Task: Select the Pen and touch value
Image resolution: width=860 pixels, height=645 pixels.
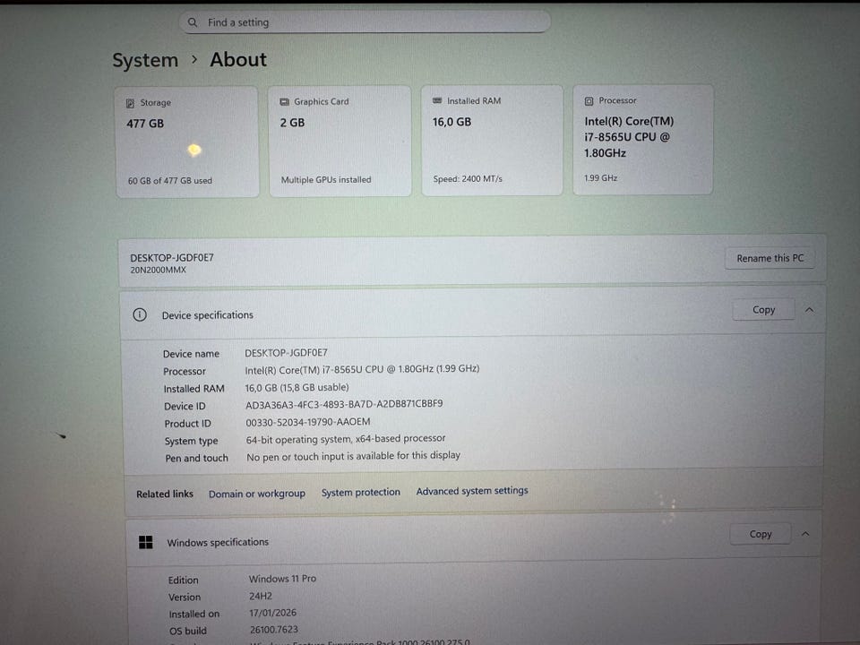Action: 353,456
